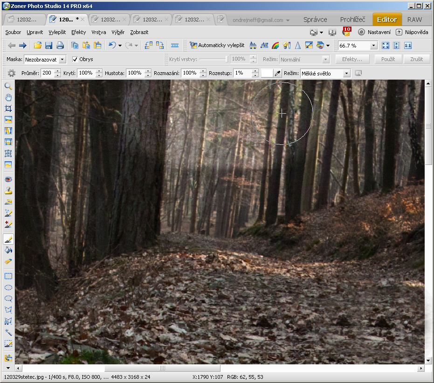Choose the Rectangular selection tool
The image size is (434, 383).
click(x=8, y=276)
